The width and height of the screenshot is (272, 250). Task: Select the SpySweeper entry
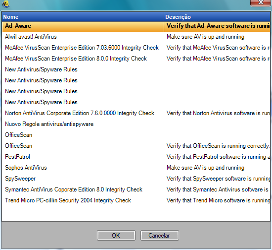pyautogui.click(x=20, y=179)
